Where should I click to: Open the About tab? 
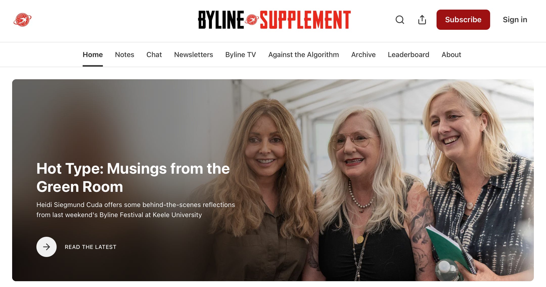(x=451, y=55)
